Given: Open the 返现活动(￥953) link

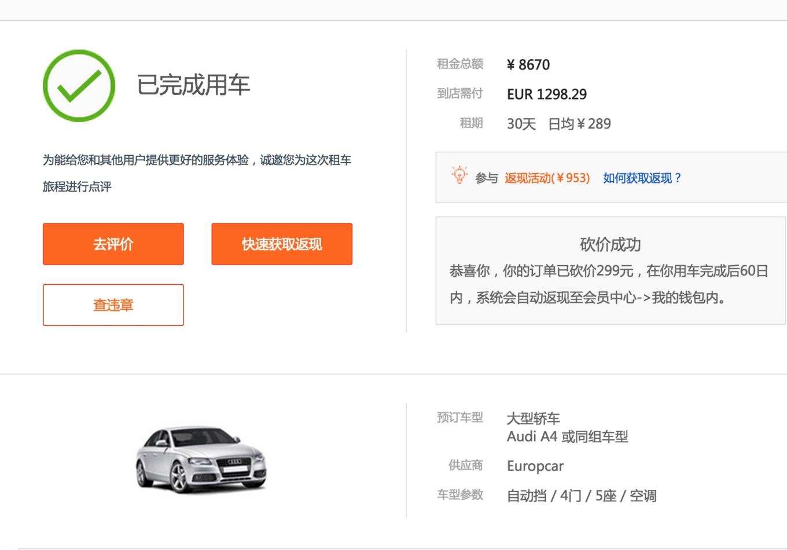Looking at the screenshot, I should [547, 178].
